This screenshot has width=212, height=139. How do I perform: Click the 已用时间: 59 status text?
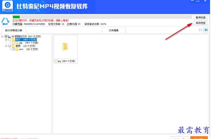tap(74, 24)
